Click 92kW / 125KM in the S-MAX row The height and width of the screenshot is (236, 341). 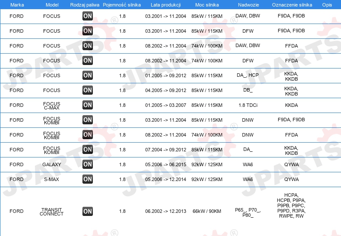click(x=207, y=179)
